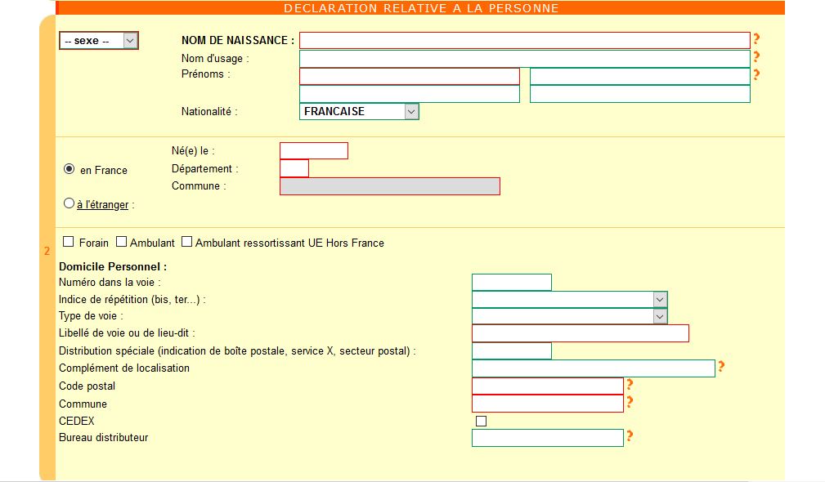
Task: Click the Département birth field
Action: click(x=294, y=168)
